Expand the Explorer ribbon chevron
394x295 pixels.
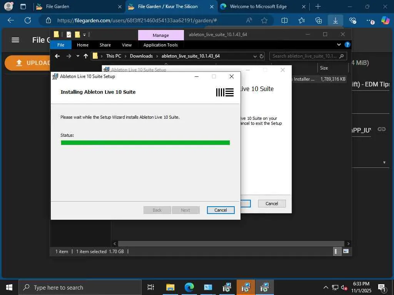[x=339, y=45]
